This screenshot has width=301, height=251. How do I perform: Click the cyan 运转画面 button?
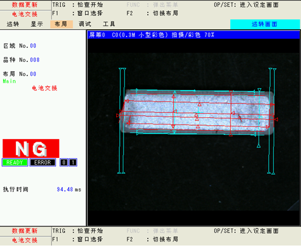point(265,24)
